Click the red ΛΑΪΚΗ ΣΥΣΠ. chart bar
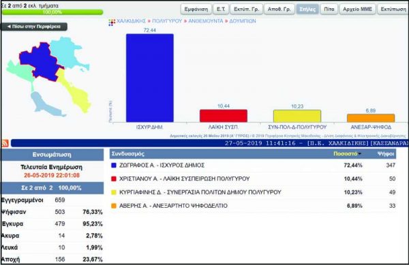 tap(224, 116)
